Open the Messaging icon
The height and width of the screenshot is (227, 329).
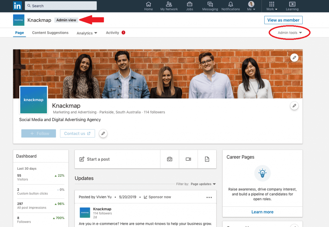click(x=210, y=6)
